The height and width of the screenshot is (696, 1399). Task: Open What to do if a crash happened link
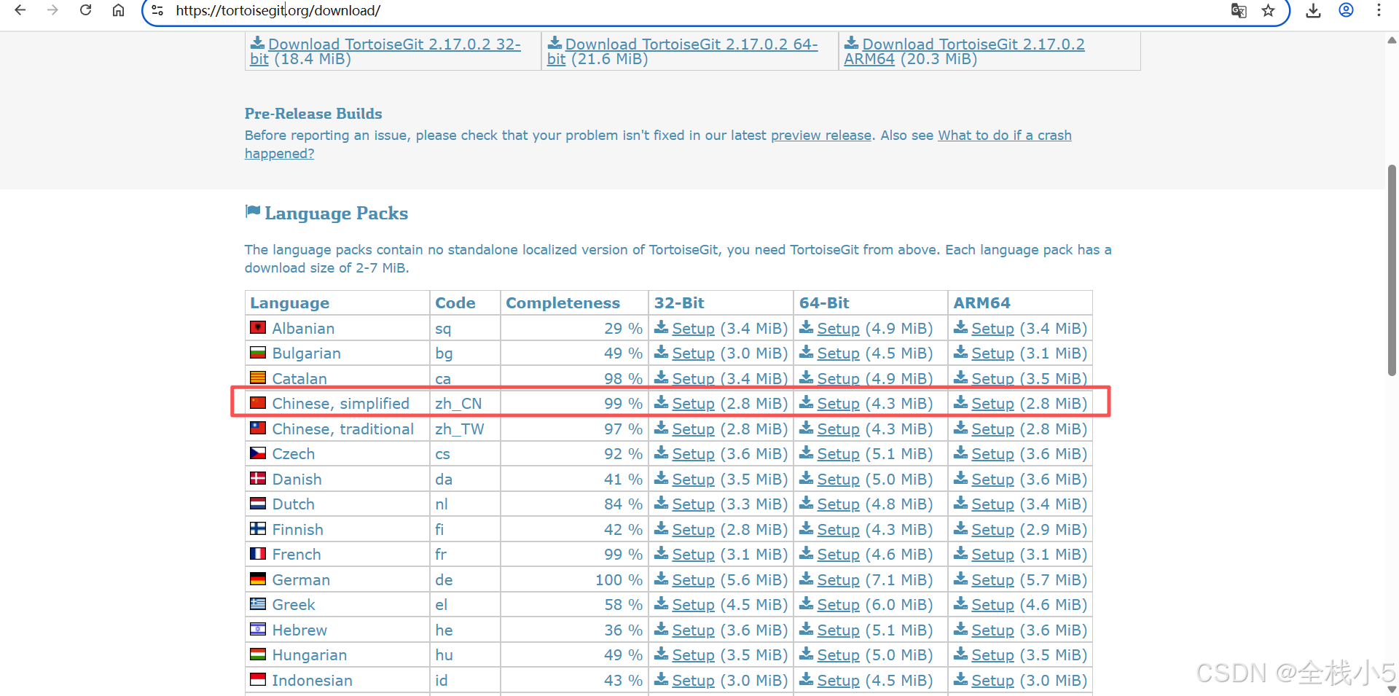coord(1005,135)
